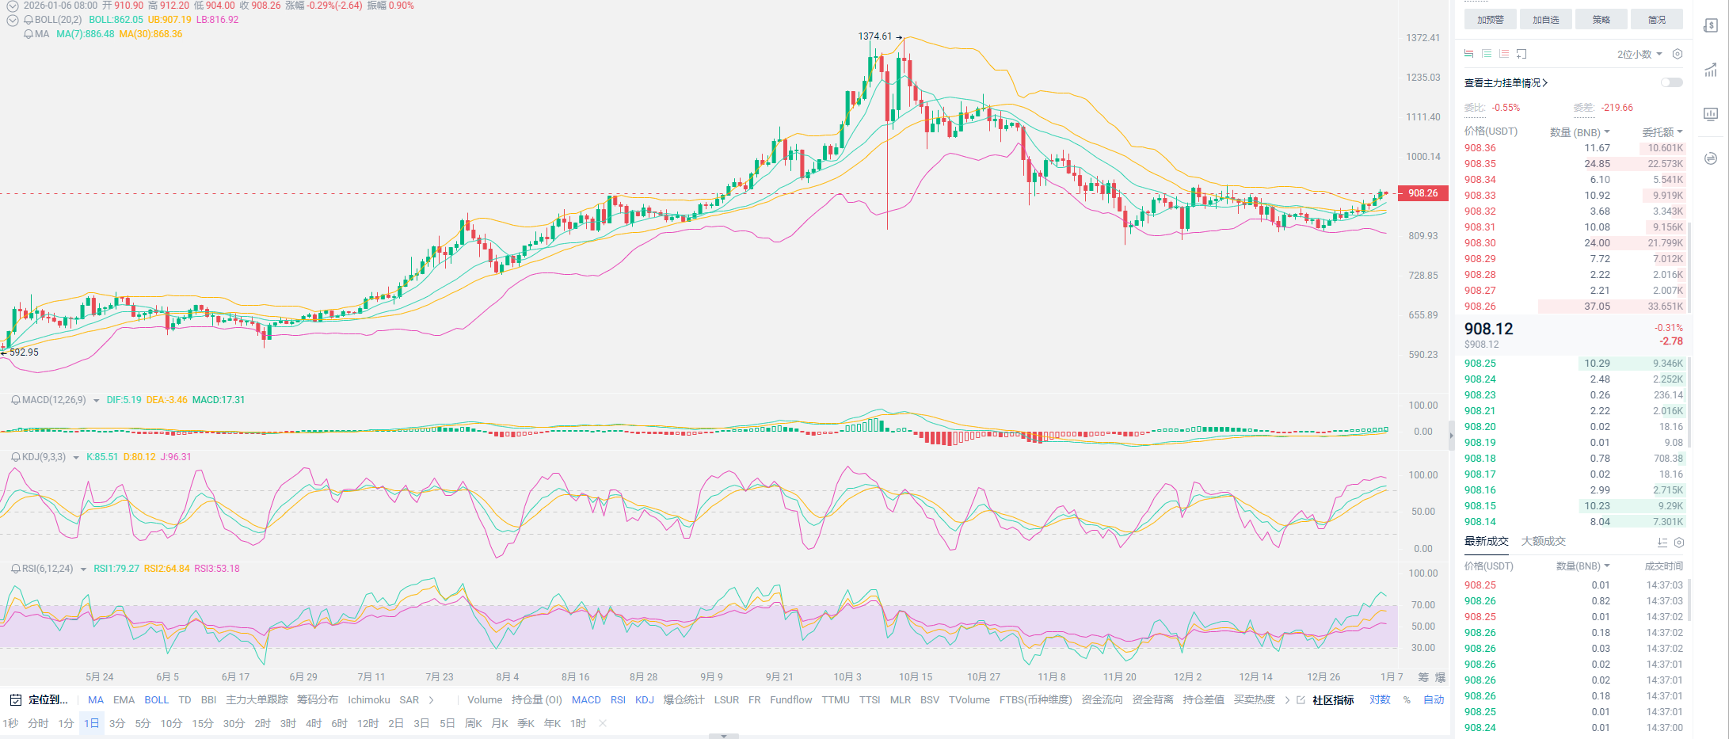Open the recent trades settings icon

pos(1679,543)
